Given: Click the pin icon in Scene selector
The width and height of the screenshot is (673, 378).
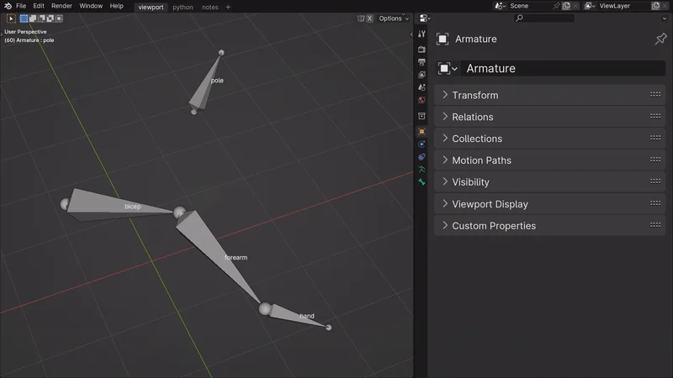Looking at the screenshot, I should (556, 6).
